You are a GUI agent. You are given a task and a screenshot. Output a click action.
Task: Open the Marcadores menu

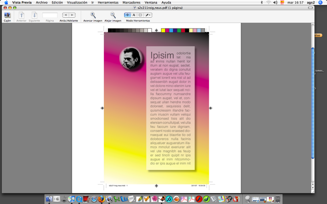click(x=131, y=3)
